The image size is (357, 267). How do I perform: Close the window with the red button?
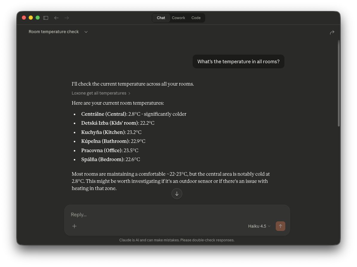click(x=24, y=18)
